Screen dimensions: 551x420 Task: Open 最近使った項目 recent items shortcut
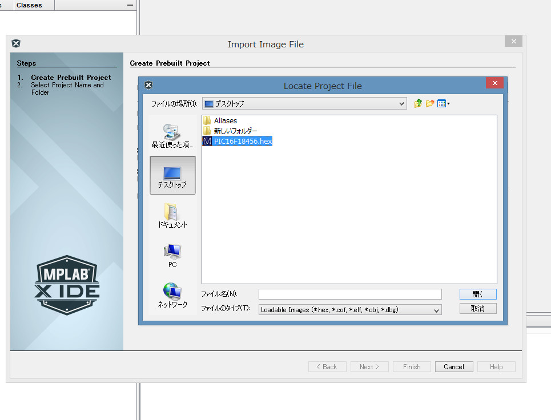coord(172,136)
